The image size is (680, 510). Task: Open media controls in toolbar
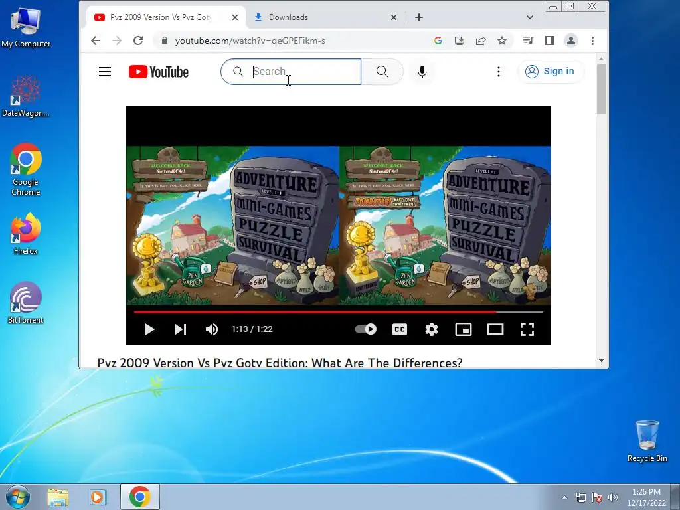coord(528,41)
